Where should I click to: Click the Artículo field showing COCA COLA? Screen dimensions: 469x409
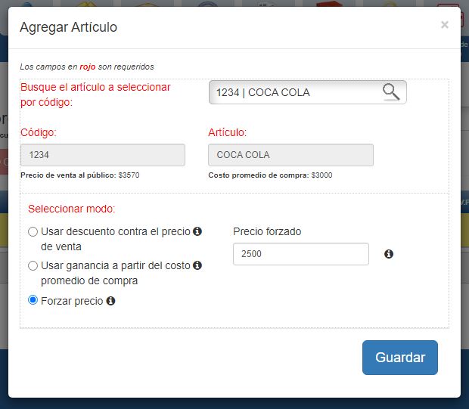[290, 155]
